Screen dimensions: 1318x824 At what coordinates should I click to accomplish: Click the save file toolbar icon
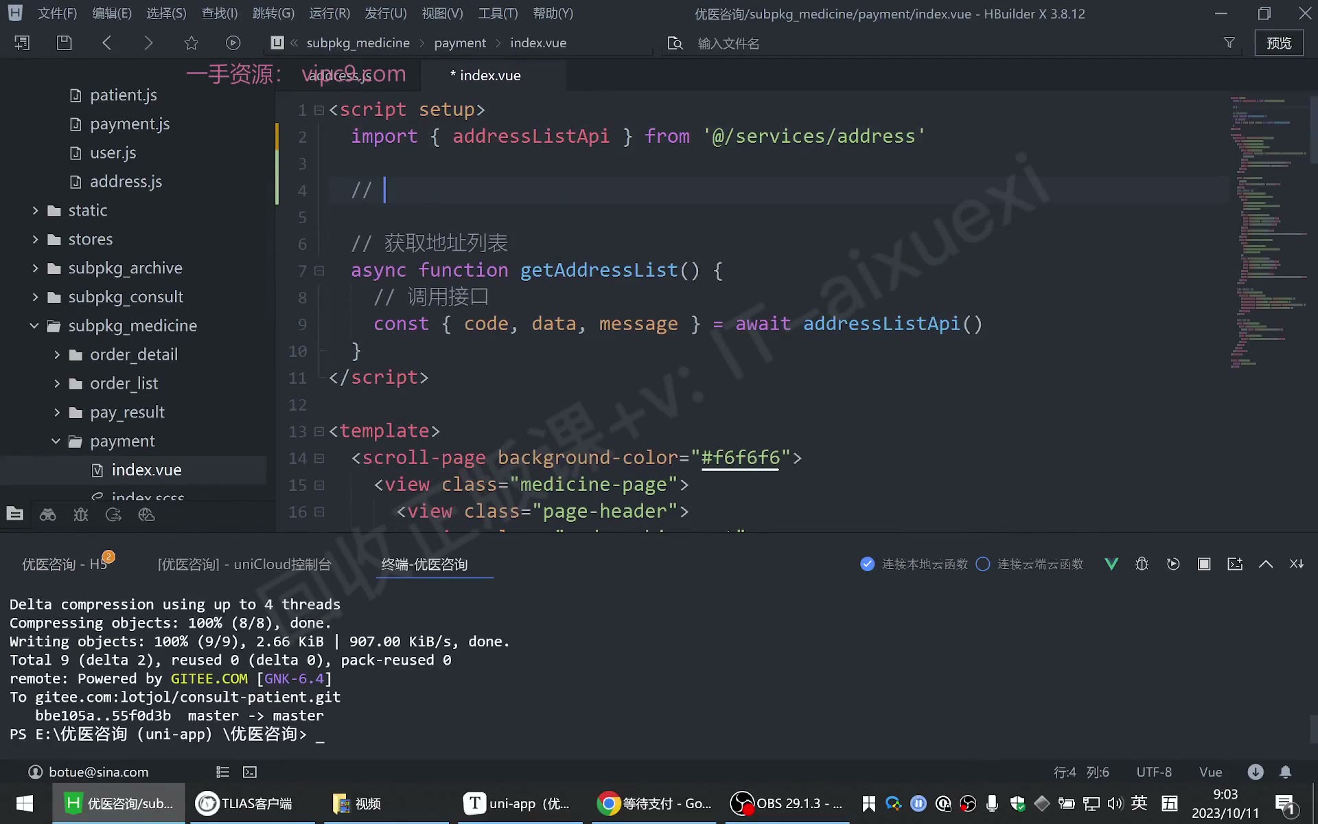64,43
